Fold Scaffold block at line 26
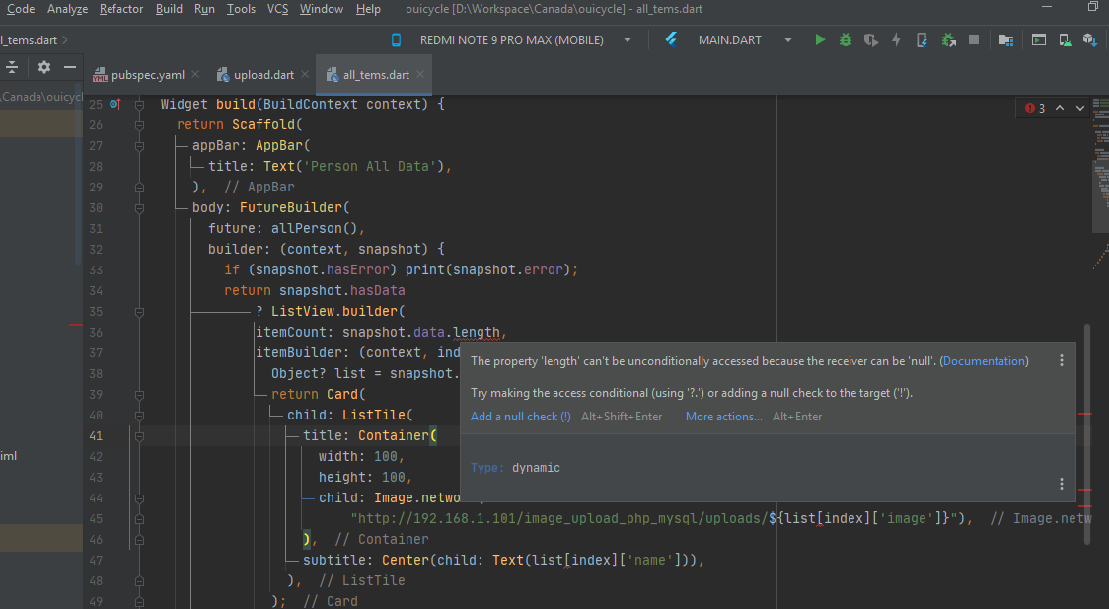Viewport: 1109px width, 609px height. coord(139,125)
